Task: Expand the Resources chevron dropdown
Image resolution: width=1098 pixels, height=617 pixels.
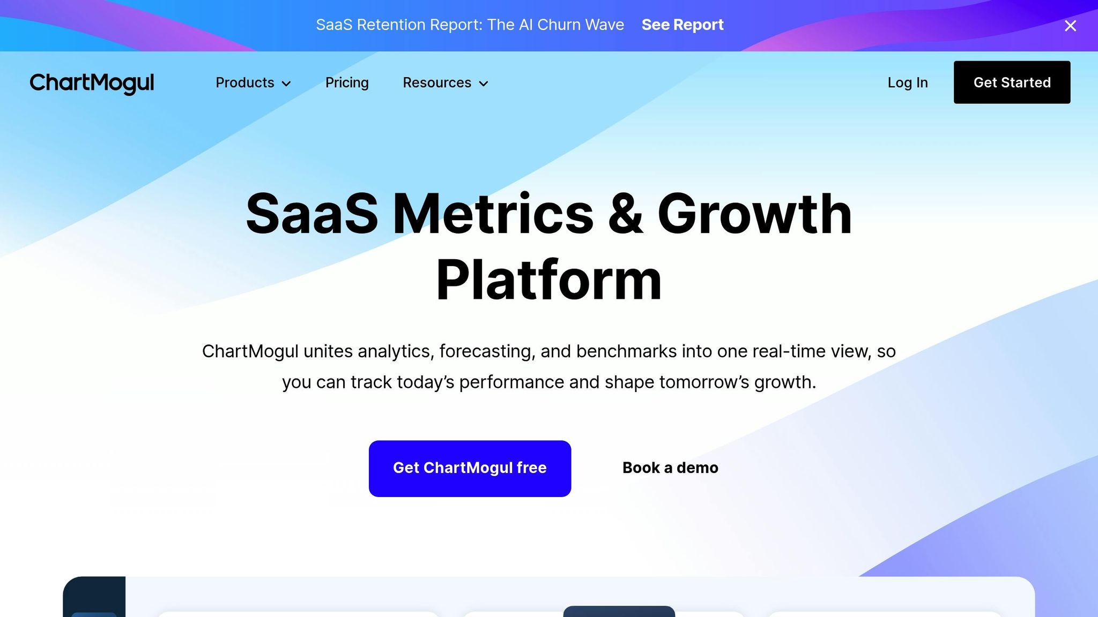Action: 483,84
